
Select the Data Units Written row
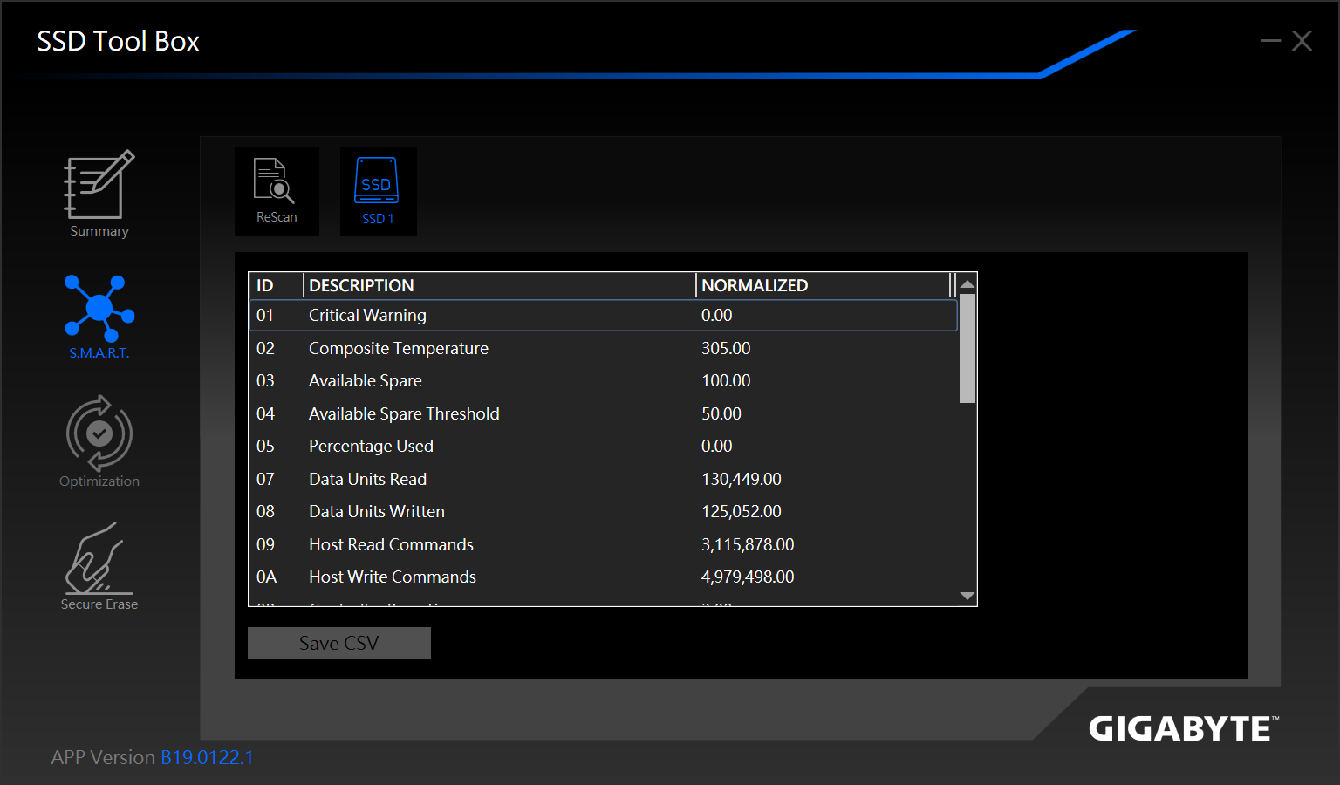click(x=603, y=512)
